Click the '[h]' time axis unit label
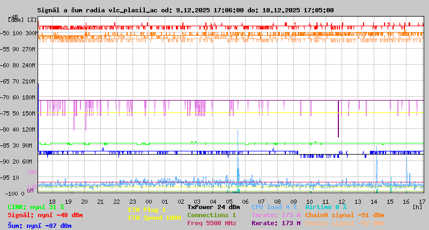429x230 pixels. click(418, 207)
